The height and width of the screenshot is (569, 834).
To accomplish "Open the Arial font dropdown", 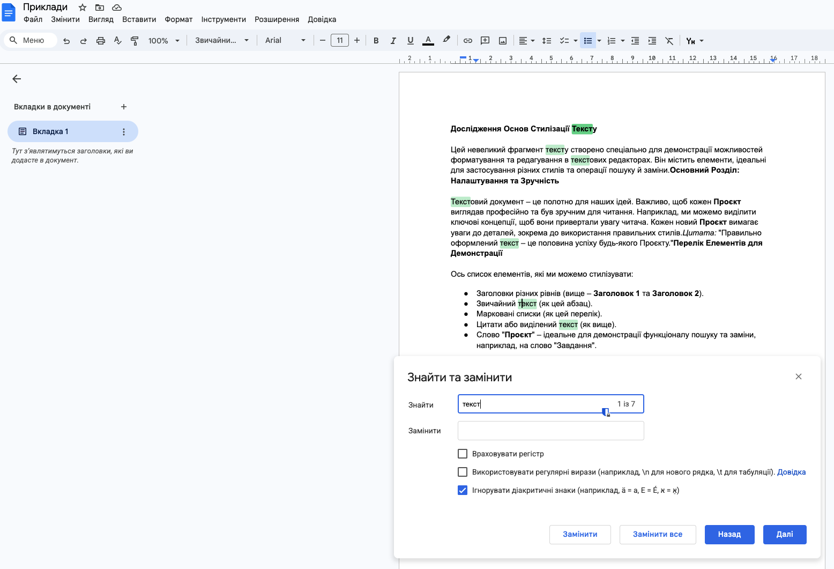I will coord(285,41).
